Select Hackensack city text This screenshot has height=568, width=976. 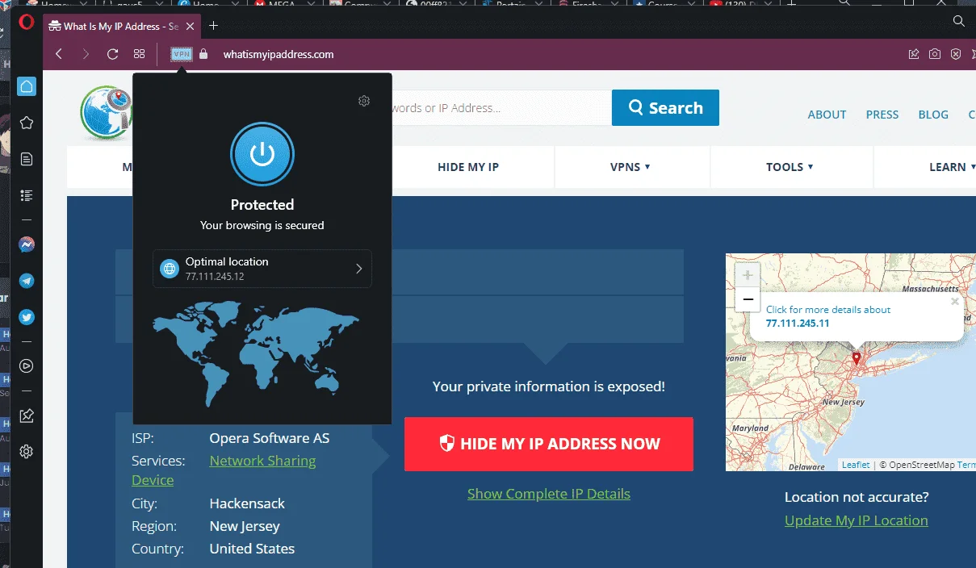[247, 503]
